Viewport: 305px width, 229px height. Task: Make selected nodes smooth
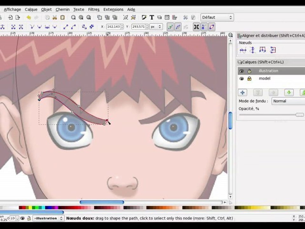click(x=39, y=27)
